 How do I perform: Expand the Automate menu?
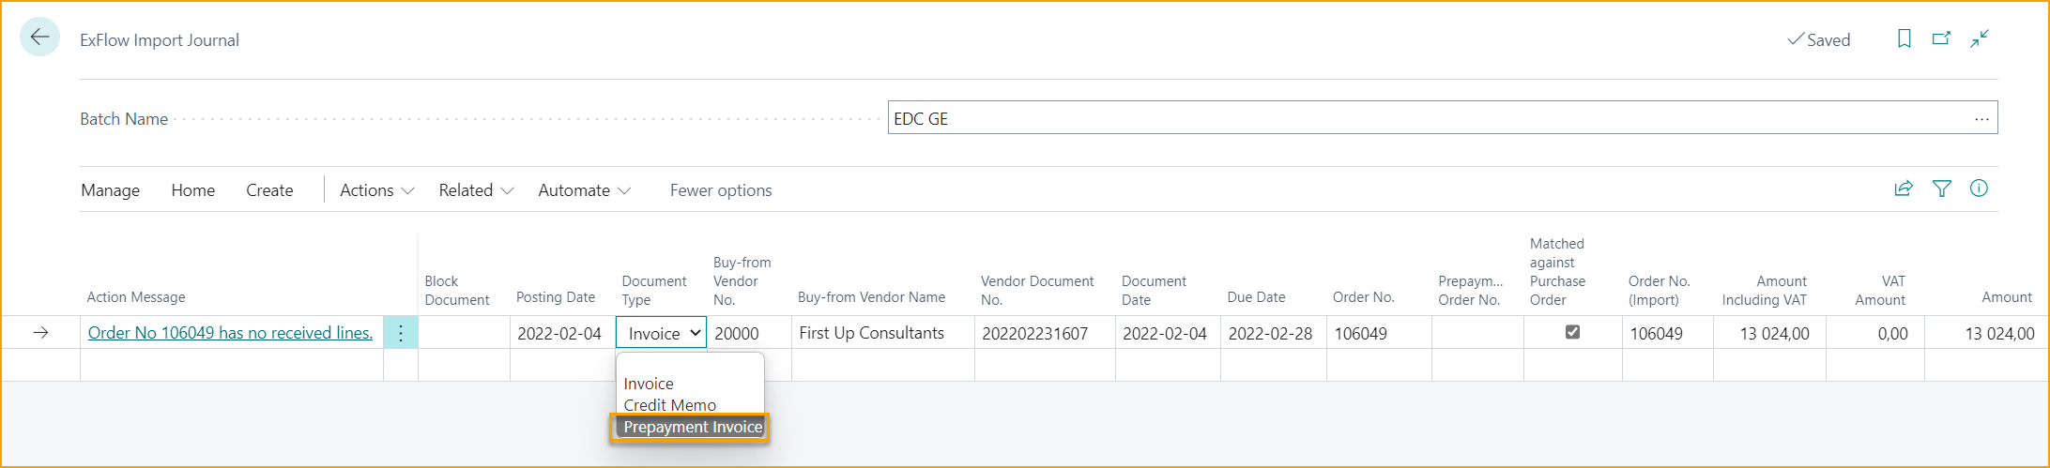(584, 190)
